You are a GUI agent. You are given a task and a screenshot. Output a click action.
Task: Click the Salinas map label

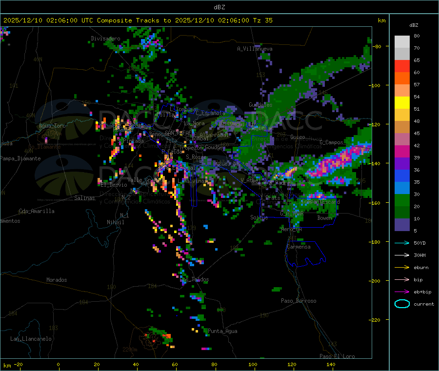point(84,198)
